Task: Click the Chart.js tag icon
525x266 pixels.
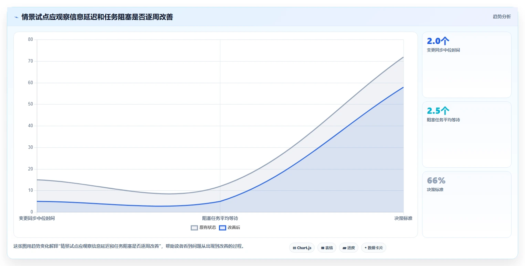Action: pyautogui.click(x=294, y=248)
